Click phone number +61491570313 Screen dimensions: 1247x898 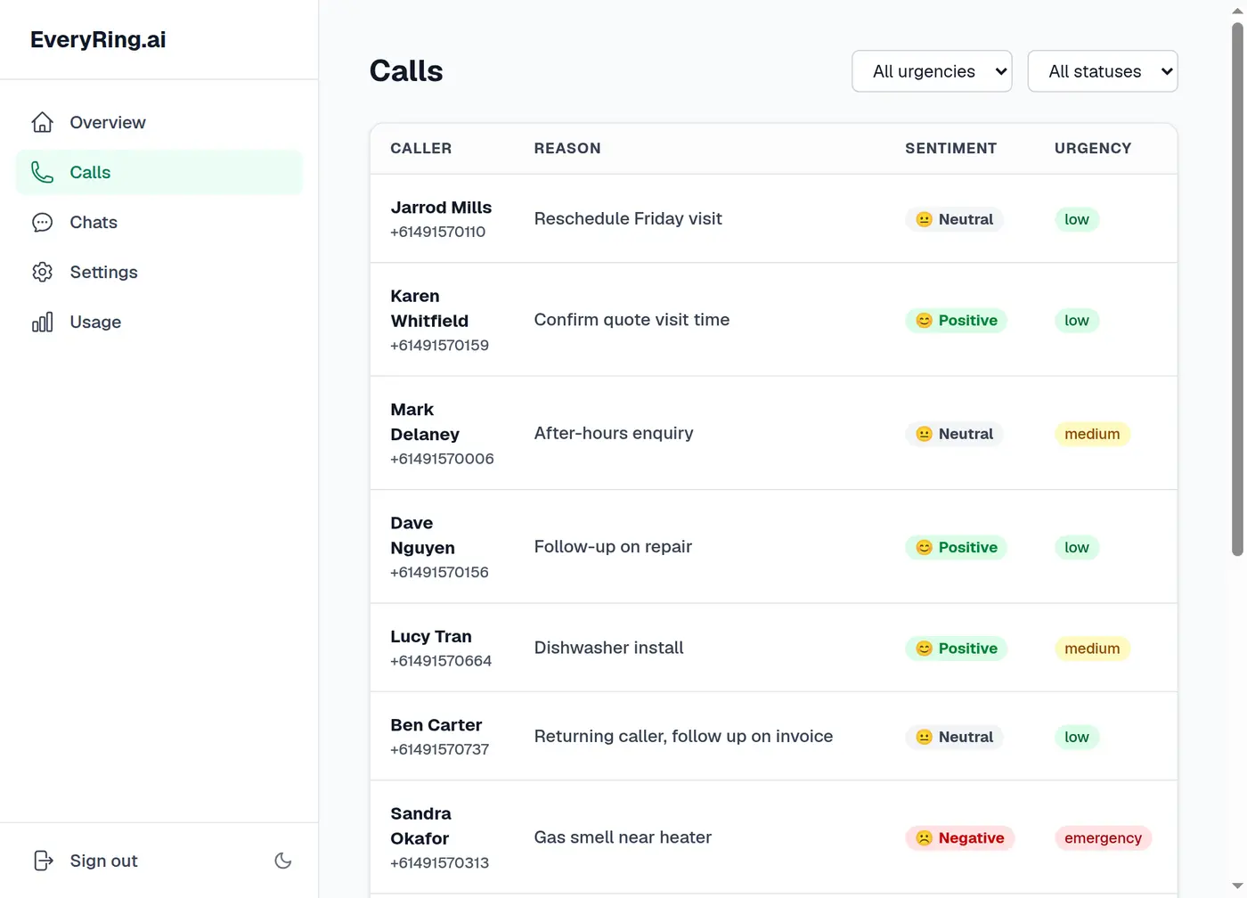tap(439, 862)
